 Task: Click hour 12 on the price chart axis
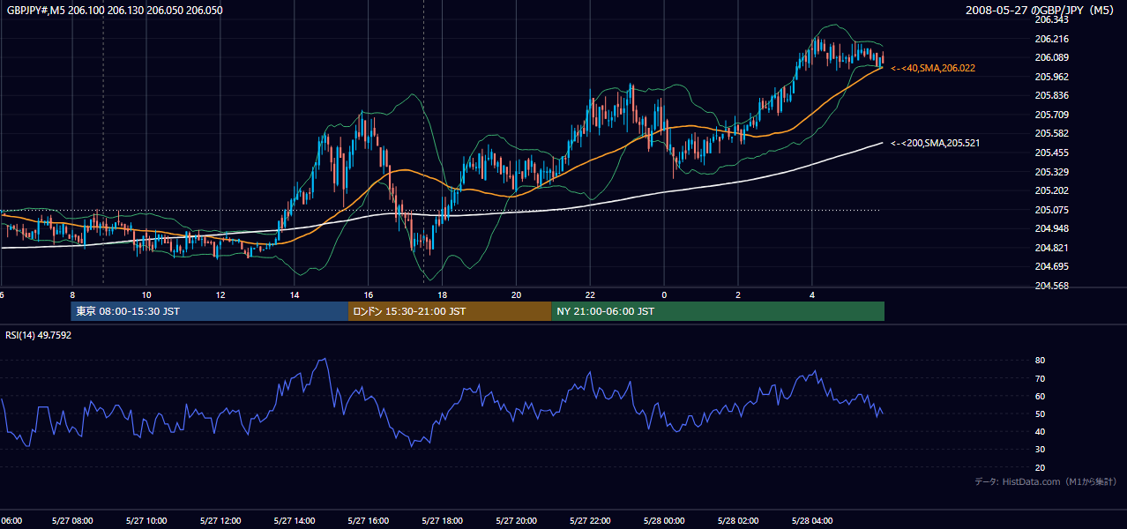tap(220, 295)
